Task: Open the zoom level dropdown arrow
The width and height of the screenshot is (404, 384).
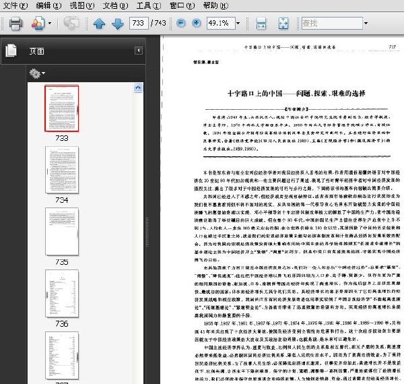Action: [238, 23]
